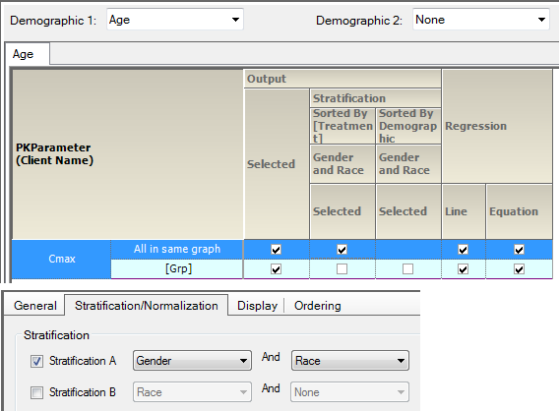This screenshot has height=411, width=560.
Task: Toggle Sorted By Treatment checkbox in All in same graph row
Action: point(342,250)
